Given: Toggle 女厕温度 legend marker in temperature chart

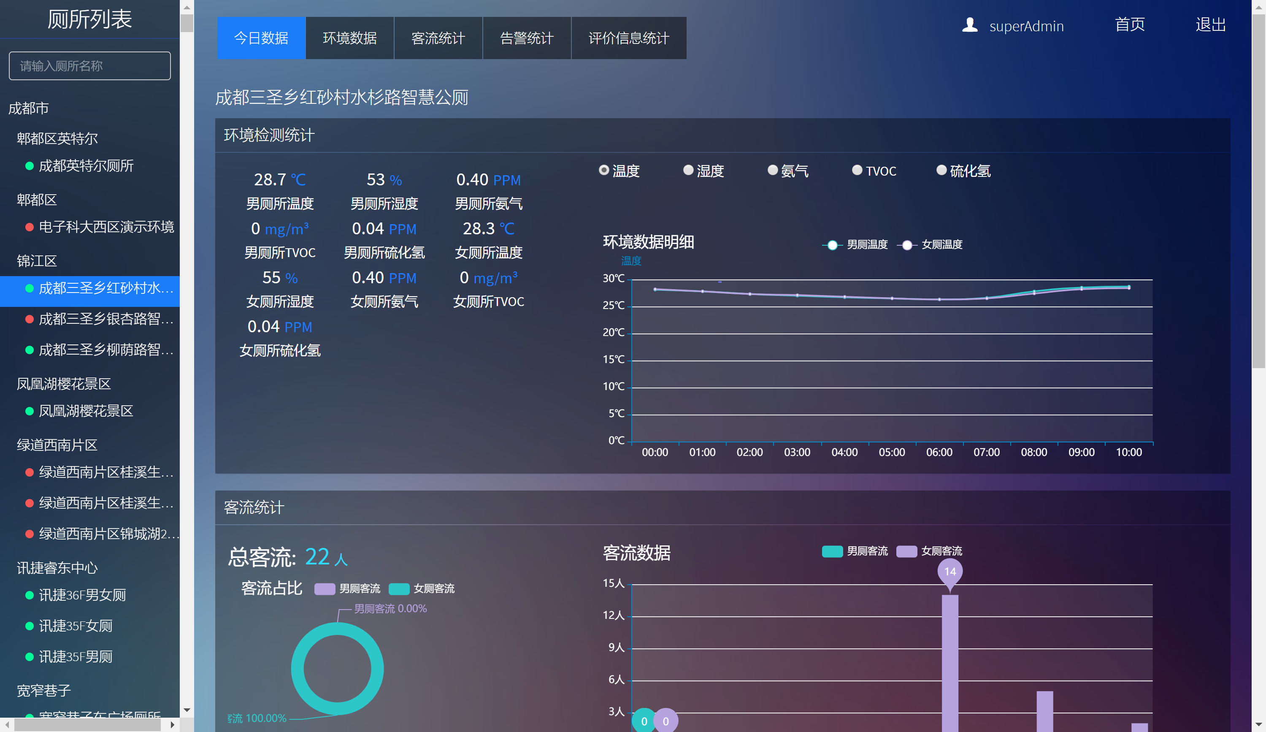Looking at the screenshot, I should tap(907, 245).
